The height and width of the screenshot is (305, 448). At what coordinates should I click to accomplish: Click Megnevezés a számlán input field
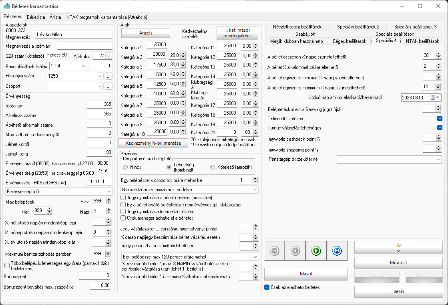coord(84,46)
